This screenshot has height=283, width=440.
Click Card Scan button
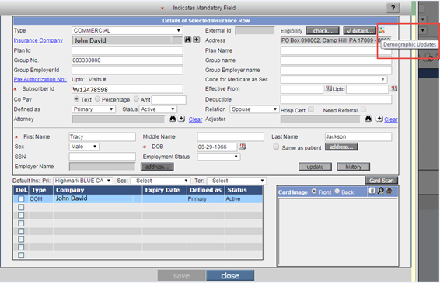382,181
